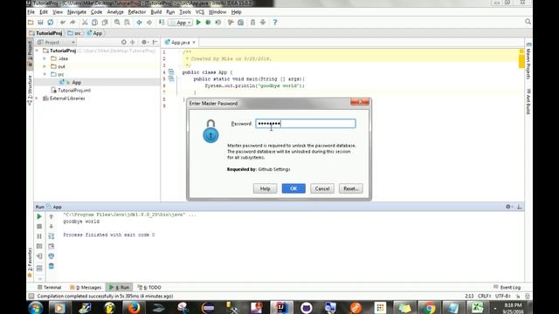Open Run panel gear settings
This screenshot has height=314, width=559.
point(509,207)
